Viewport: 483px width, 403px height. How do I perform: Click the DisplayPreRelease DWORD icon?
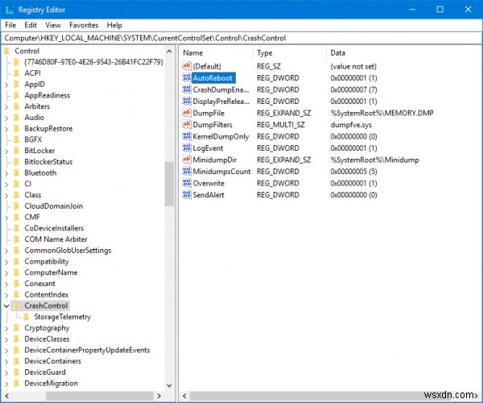click(x=187, y=101)
